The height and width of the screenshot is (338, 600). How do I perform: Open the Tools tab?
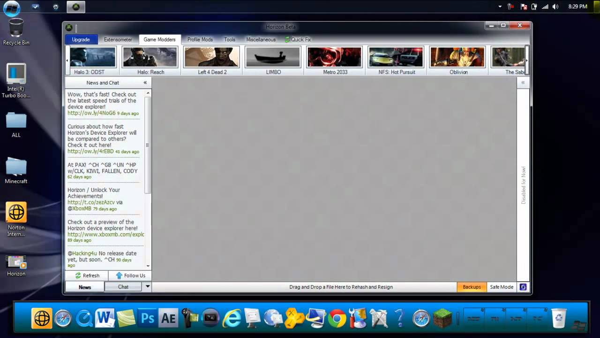(x=229, y=40)
